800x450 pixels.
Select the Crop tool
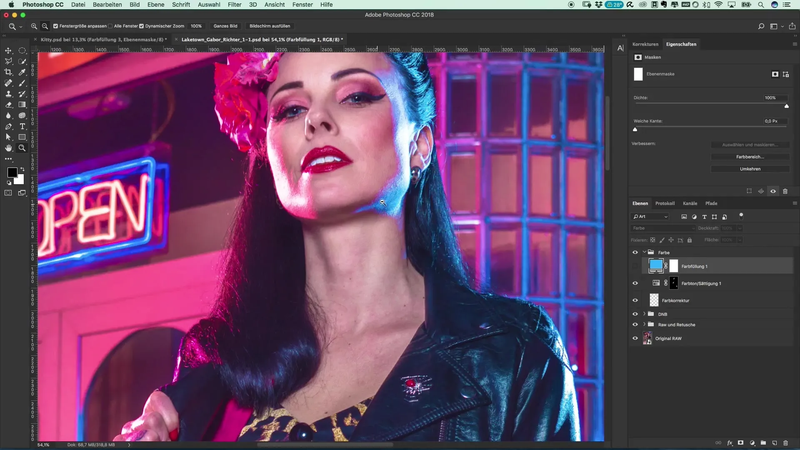[8, 72]
